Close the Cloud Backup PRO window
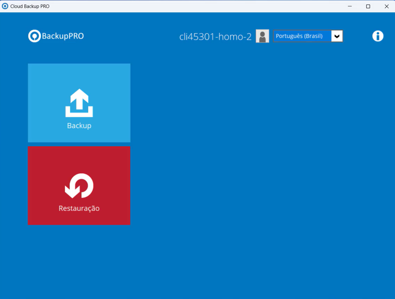Screen dimensions: 395x299 point(387,6)
